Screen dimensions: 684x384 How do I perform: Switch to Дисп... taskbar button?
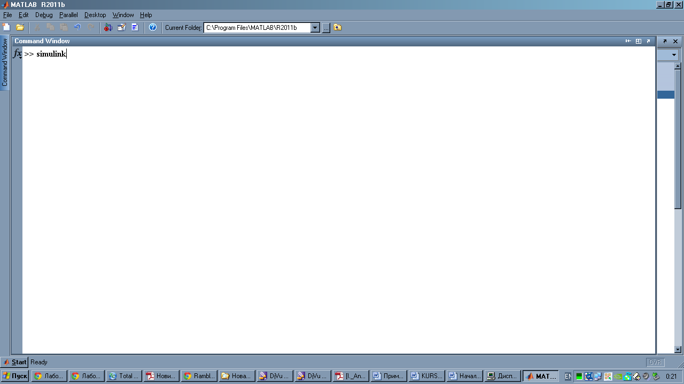pos(502,376)
